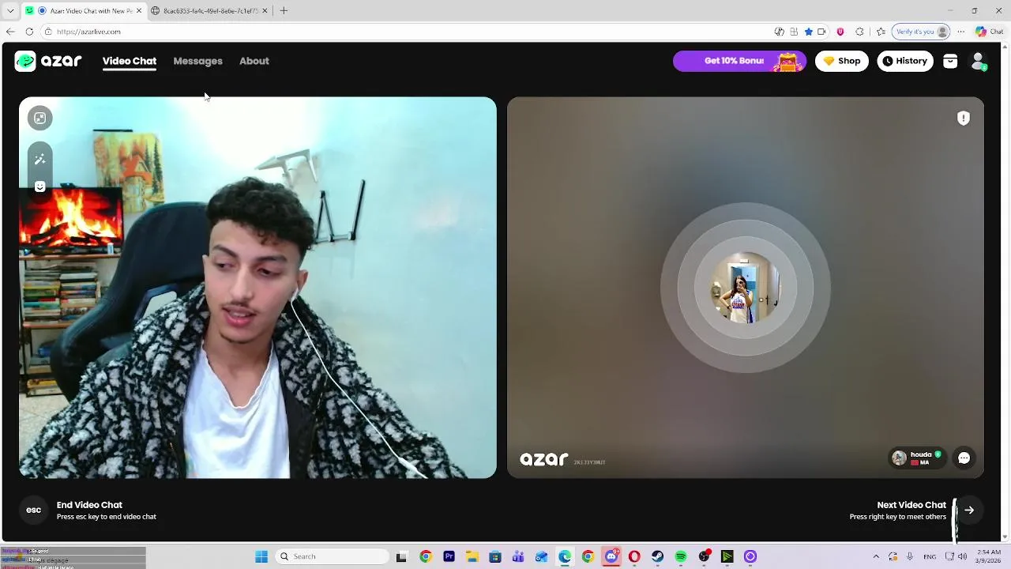Open the Windows Start menu
Screen dimensions: 1011x569
pos(261,556)
